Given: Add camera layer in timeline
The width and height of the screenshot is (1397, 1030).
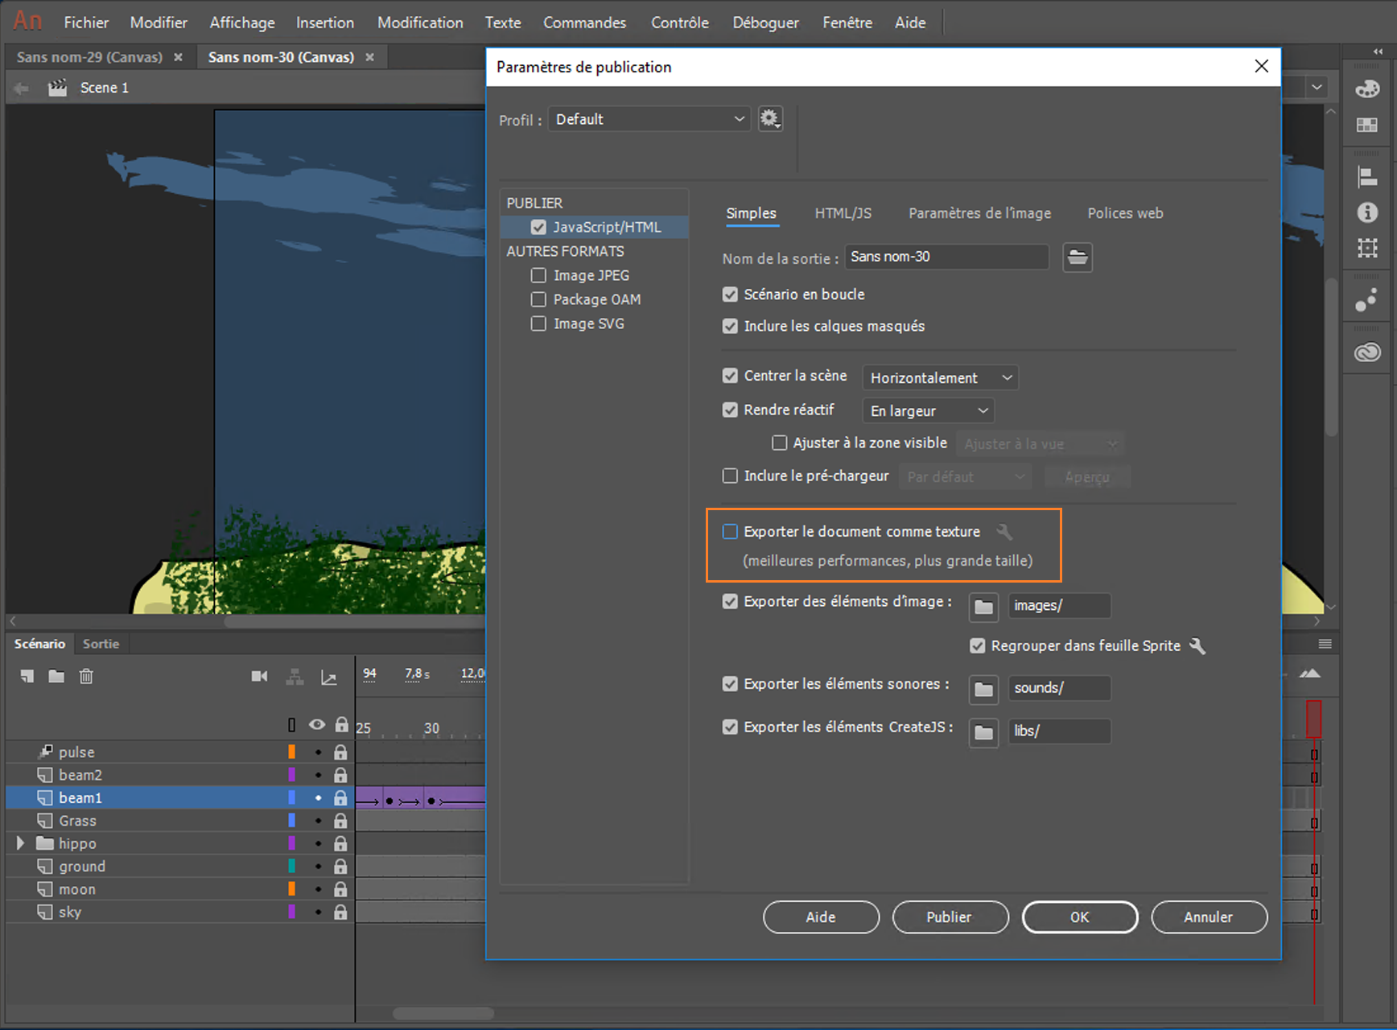Looking at the screenshot, I should (x=259, y=677).
